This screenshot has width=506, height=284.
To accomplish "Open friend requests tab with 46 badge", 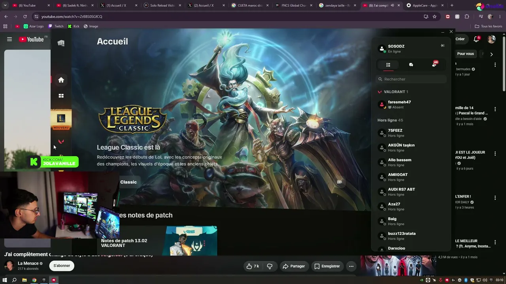I will tap(434, 64).
